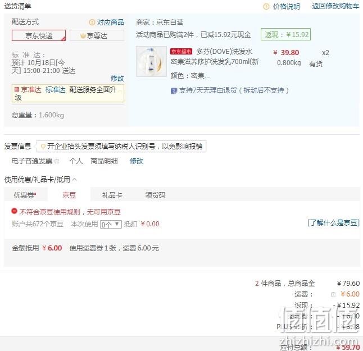Click 商家：京东自营 merchant text
The height and width of the screenshot is (351, 363).
tap(160, 22)
